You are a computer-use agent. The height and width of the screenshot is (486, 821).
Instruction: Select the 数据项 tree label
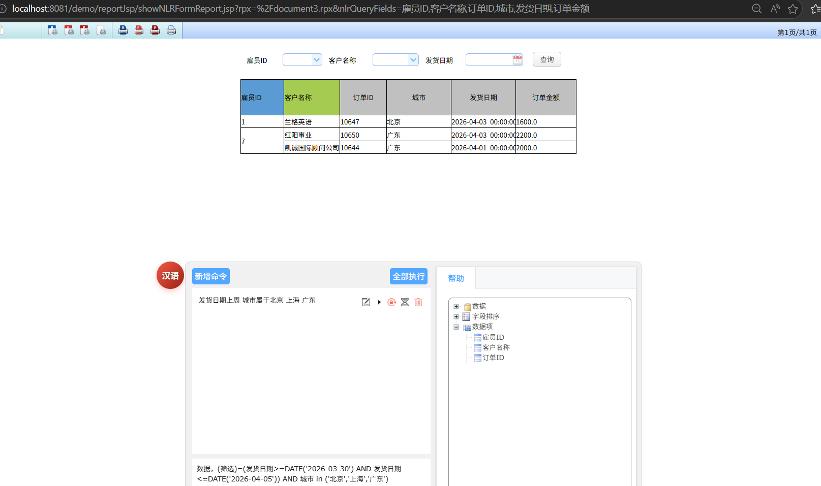482,327
